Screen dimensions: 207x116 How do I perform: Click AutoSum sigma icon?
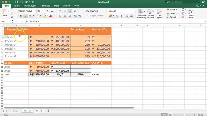pos(183,10)
